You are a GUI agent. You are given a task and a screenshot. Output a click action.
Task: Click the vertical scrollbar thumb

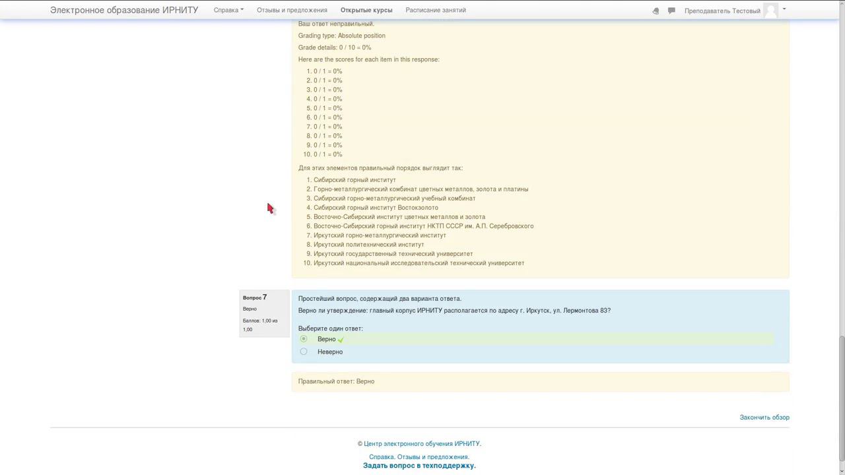point(841,397)
